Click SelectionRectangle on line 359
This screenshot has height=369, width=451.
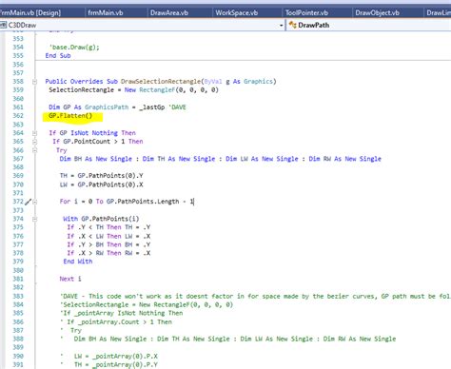pyautogui.click(x=81, y=90)
